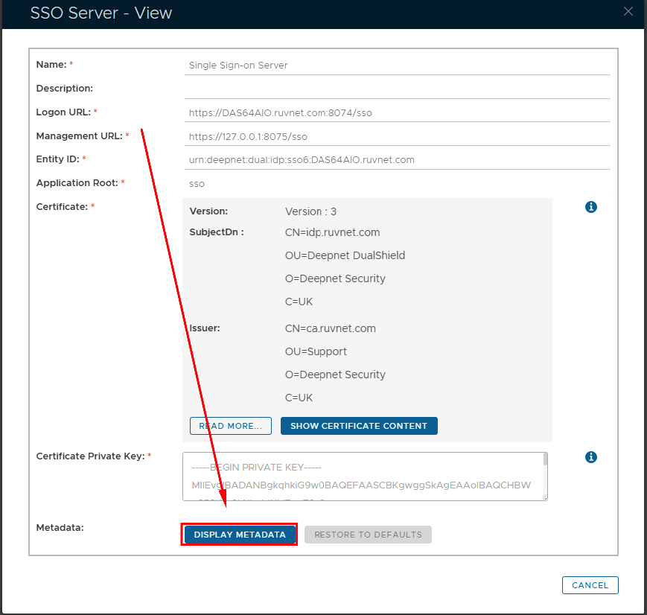
Task: Click the greyed RESTORE TO DEFAULTS button
Action: click(x=368, y=535)
